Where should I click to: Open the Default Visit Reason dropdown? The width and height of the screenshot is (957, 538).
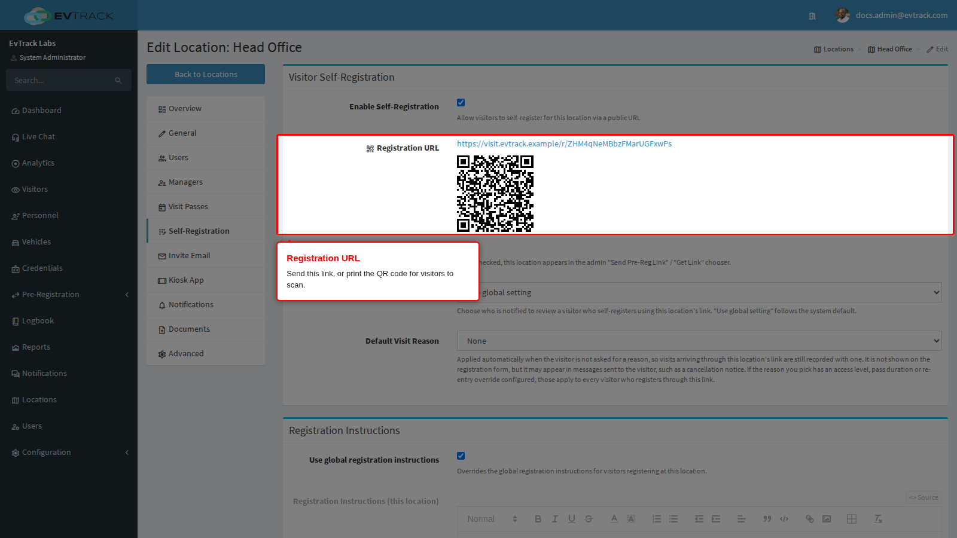699,341
